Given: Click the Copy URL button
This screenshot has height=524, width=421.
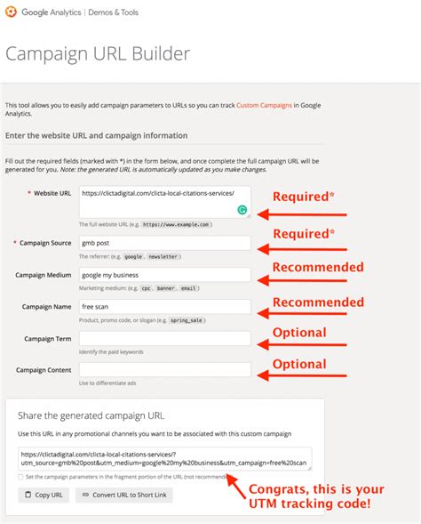Looking at the screenshot, I should [x=44, y=495].
